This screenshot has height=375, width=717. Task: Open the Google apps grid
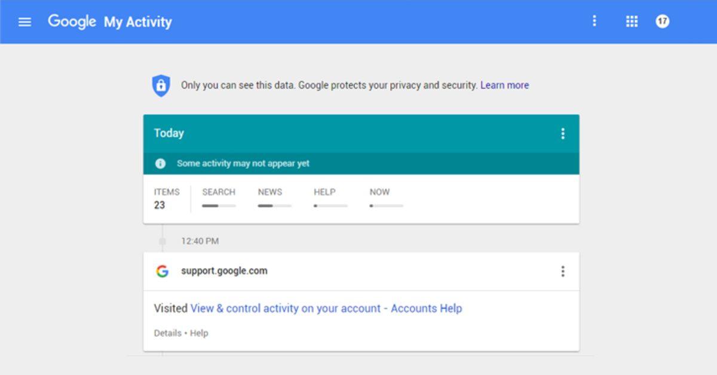632,22
